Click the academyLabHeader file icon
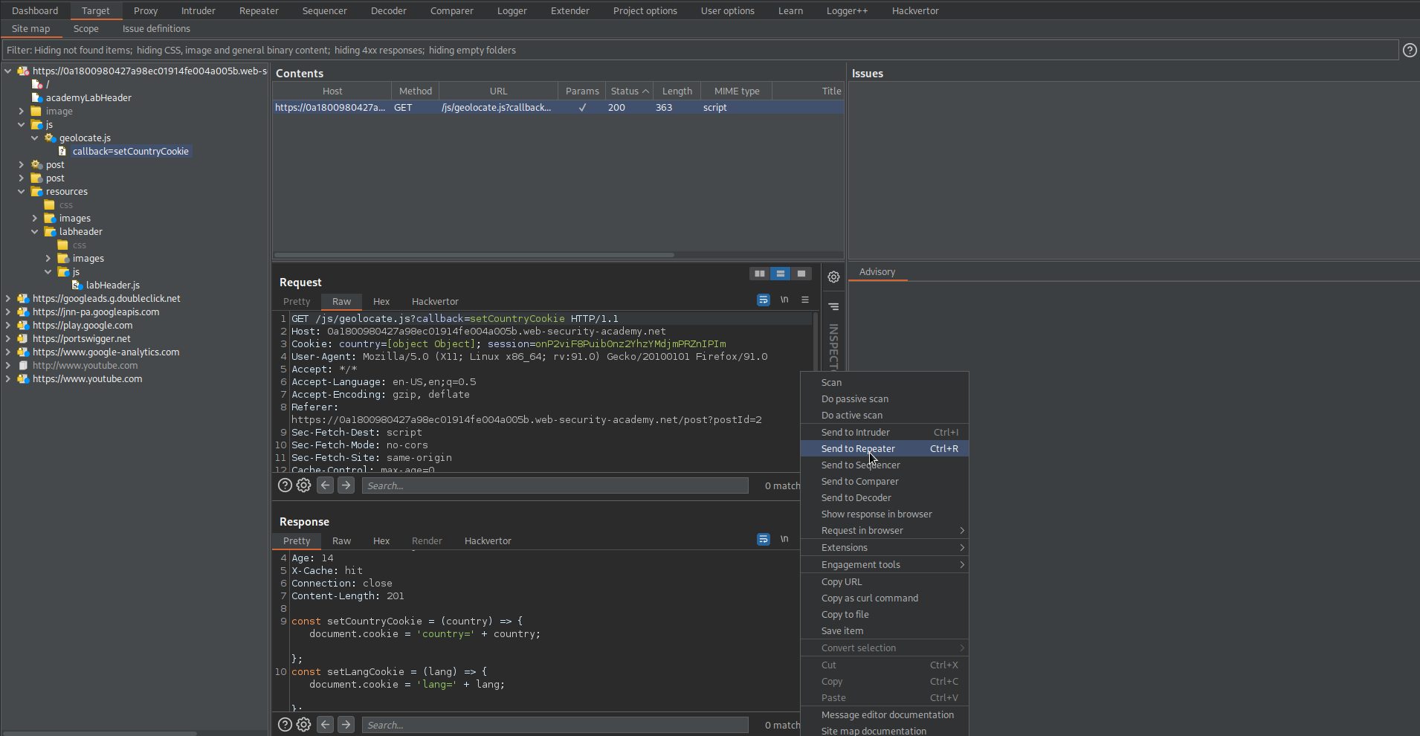Viewport: 1420px width, 736px height. [36, 97]
